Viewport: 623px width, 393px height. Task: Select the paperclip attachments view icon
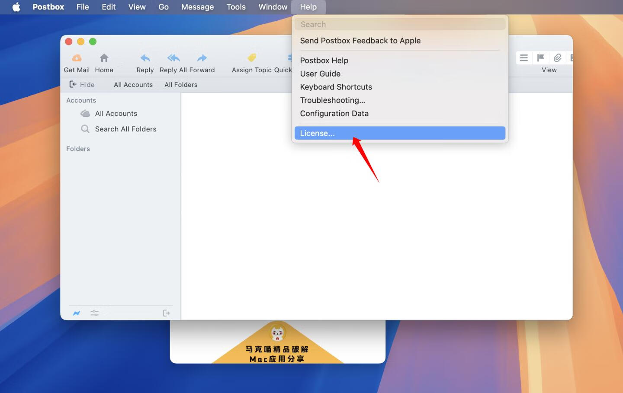[557, 58]
